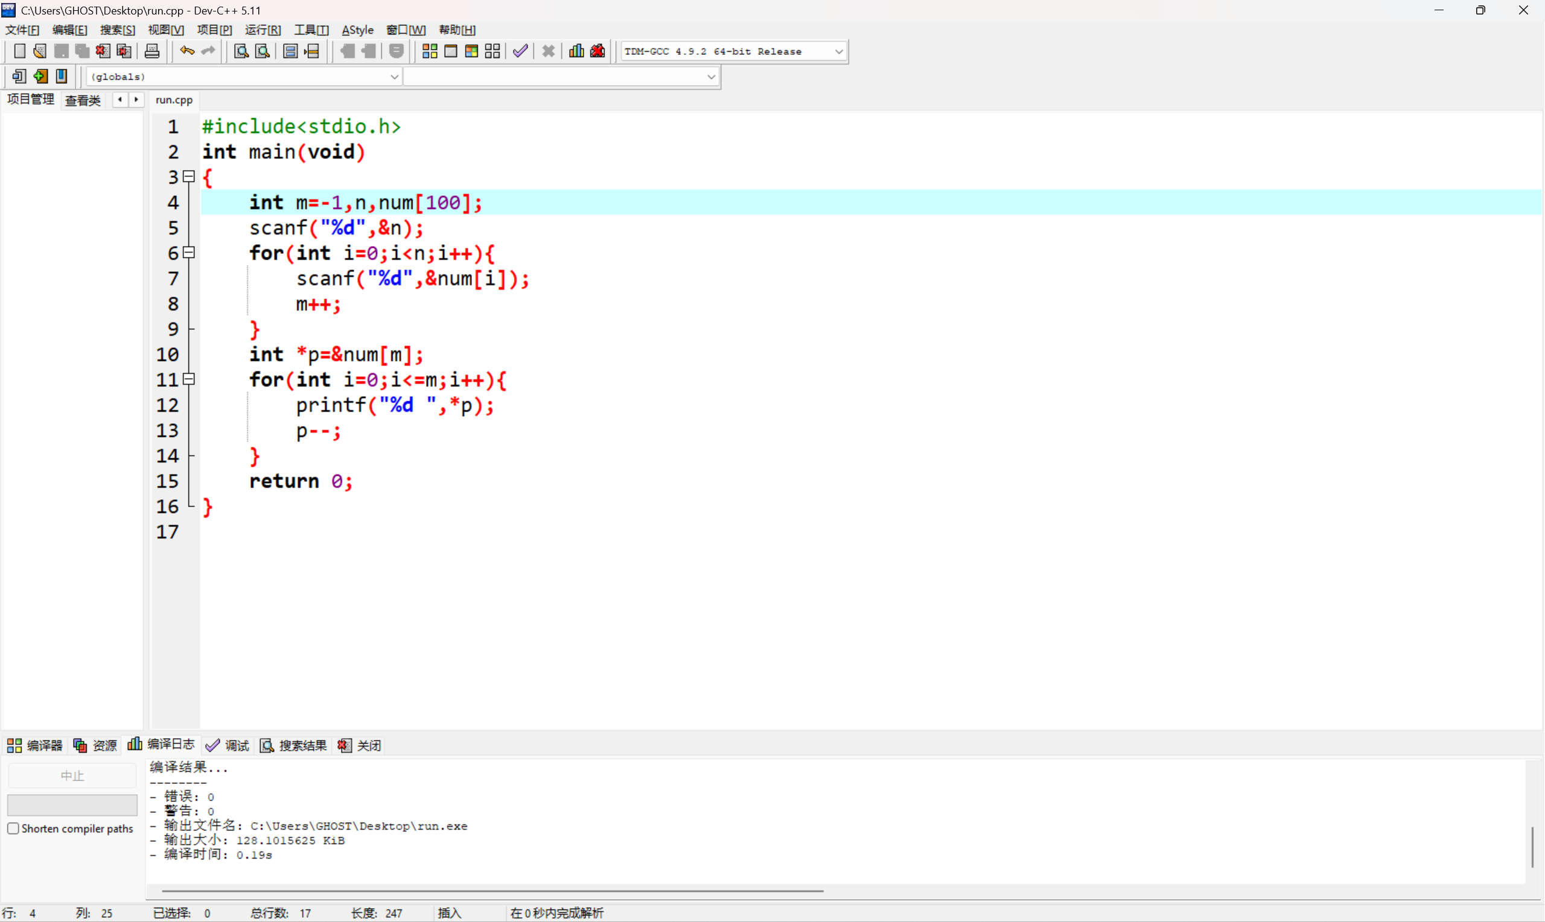
Task: Enable Shorten compiler paths checkbox
Action: pos(13,828)
